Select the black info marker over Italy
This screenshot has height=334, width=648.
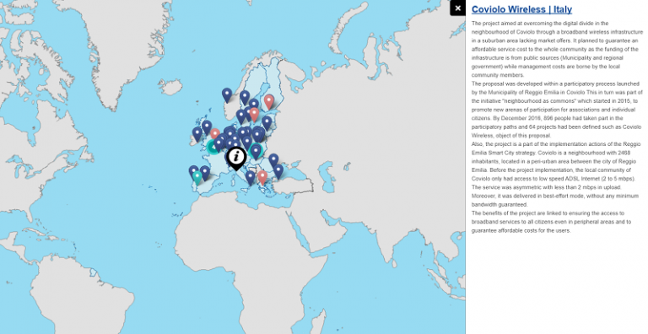coord(236,158)
